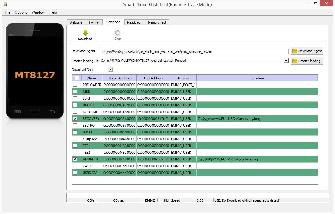Open the Download Only mode dropdown
Image resolution: width=335 pixels, height=214 pixels.
(92, 70)
